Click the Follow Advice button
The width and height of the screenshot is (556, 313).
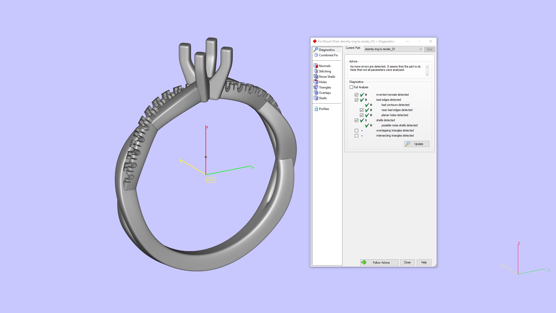coord(379,262)
